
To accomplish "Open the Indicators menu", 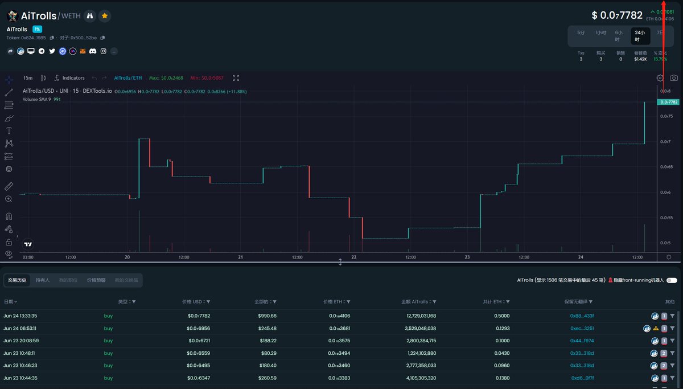I will click(69, 78).
